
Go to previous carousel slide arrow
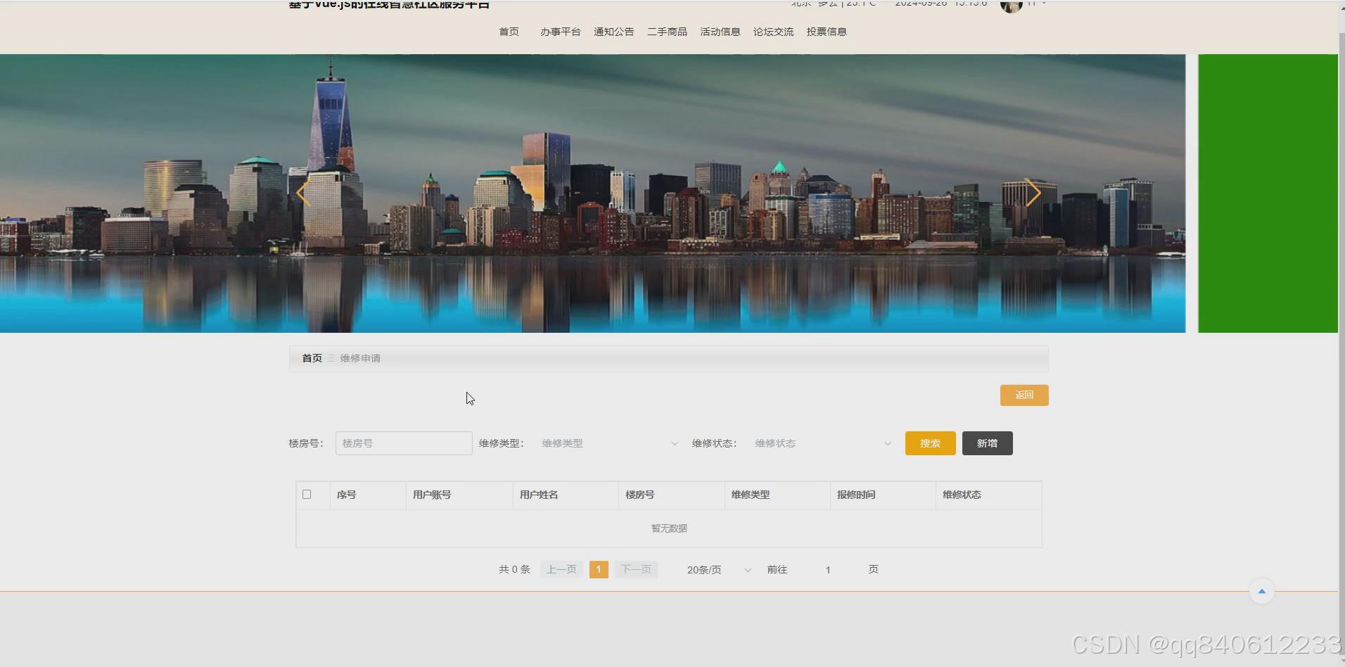click(x=303, y=193)
